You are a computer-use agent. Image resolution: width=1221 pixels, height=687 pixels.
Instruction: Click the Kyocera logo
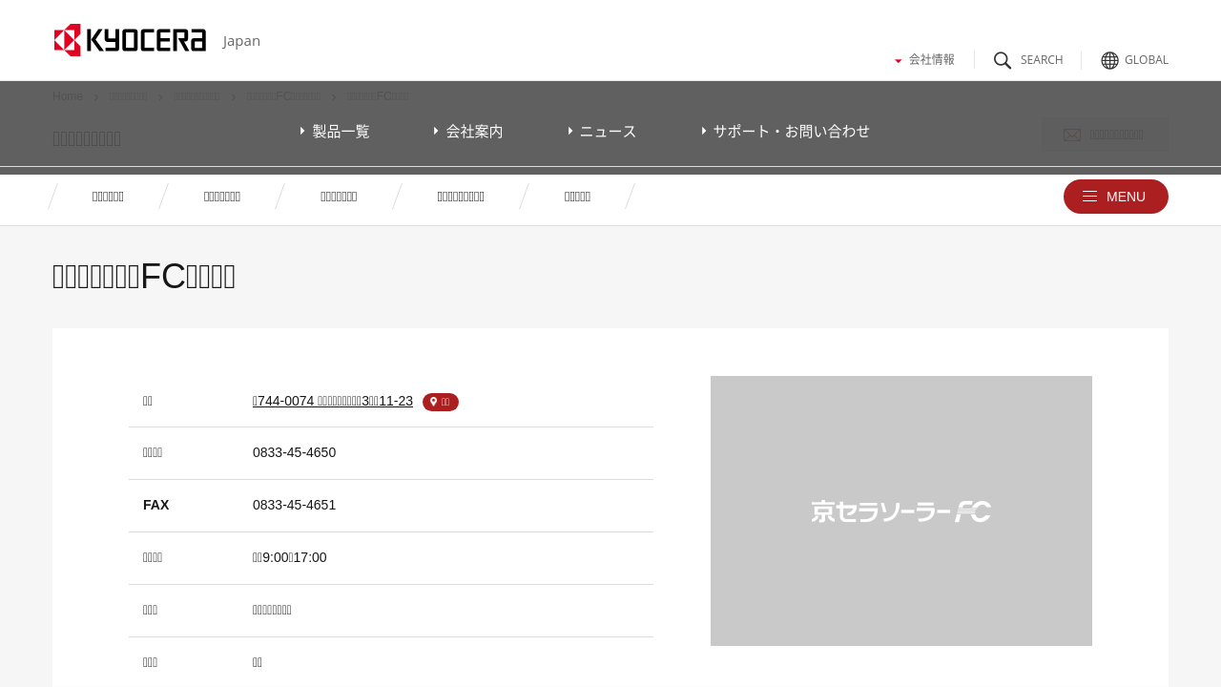pos(130,40)
